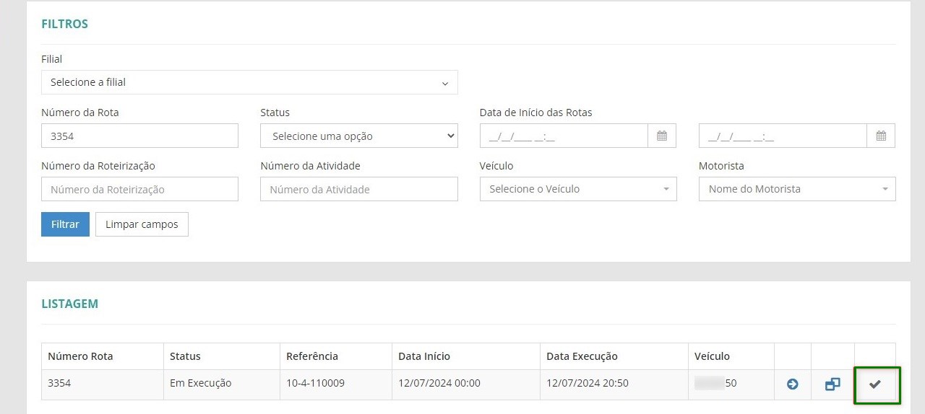Focus the Número da Rota input field
Image resolution: width=925 pixels, height=414 pixels.
[139, 136]
